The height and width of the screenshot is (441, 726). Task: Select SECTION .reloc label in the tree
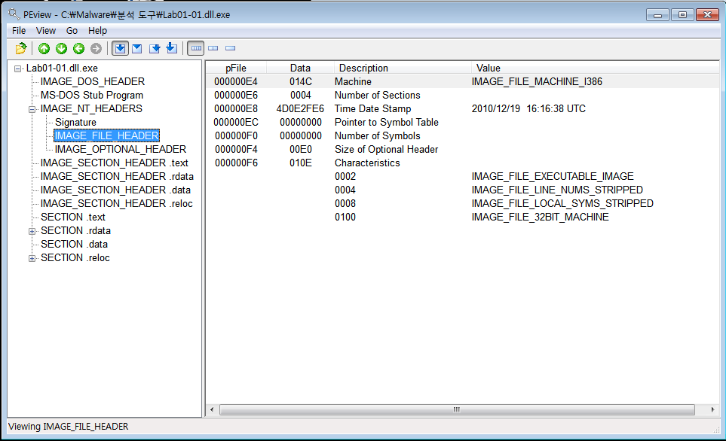click(75, 257)
